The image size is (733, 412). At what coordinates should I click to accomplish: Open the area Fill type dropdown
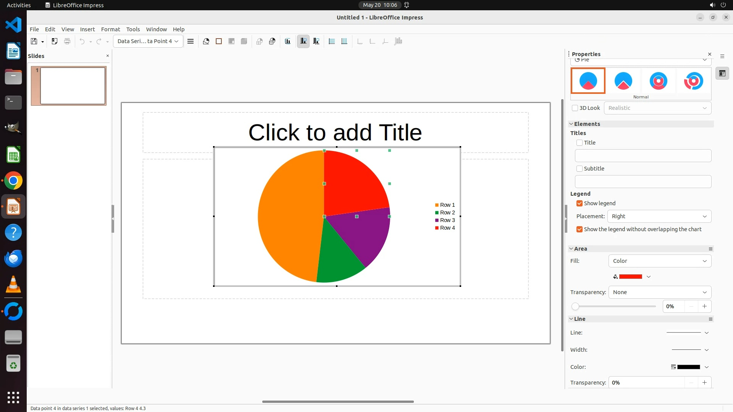[x=660, y=261]
